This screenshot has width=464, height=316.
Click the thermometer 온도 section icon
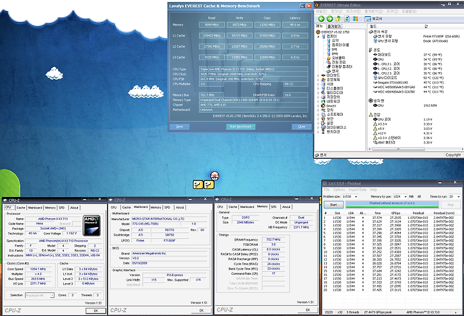point(371,50)
